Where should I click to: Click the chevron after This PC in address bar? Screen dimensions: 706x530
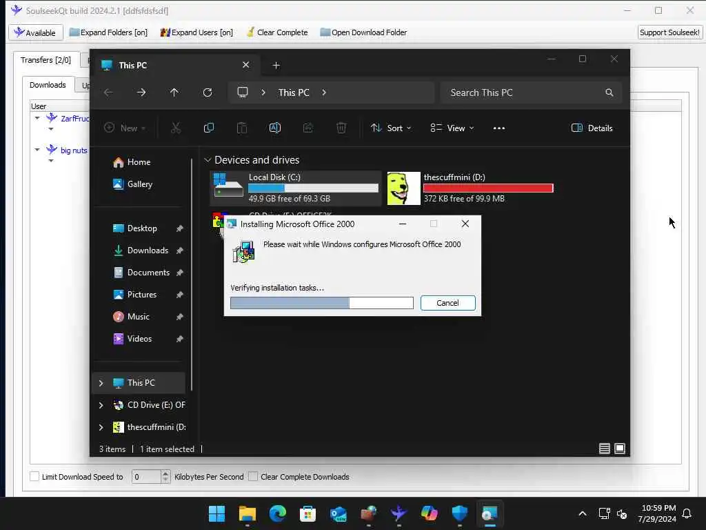click(324, 92)
